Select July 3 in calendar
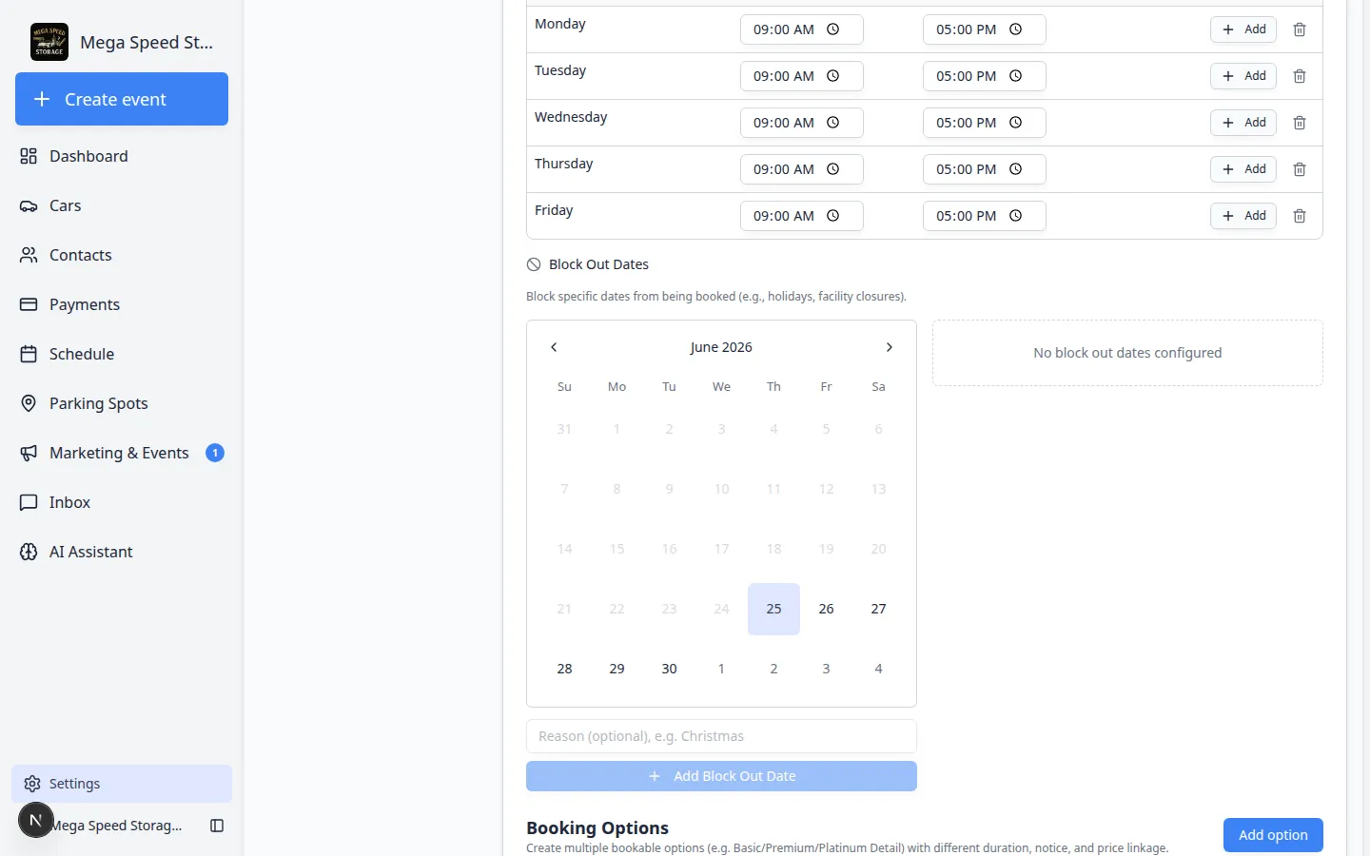 (826, 669)
